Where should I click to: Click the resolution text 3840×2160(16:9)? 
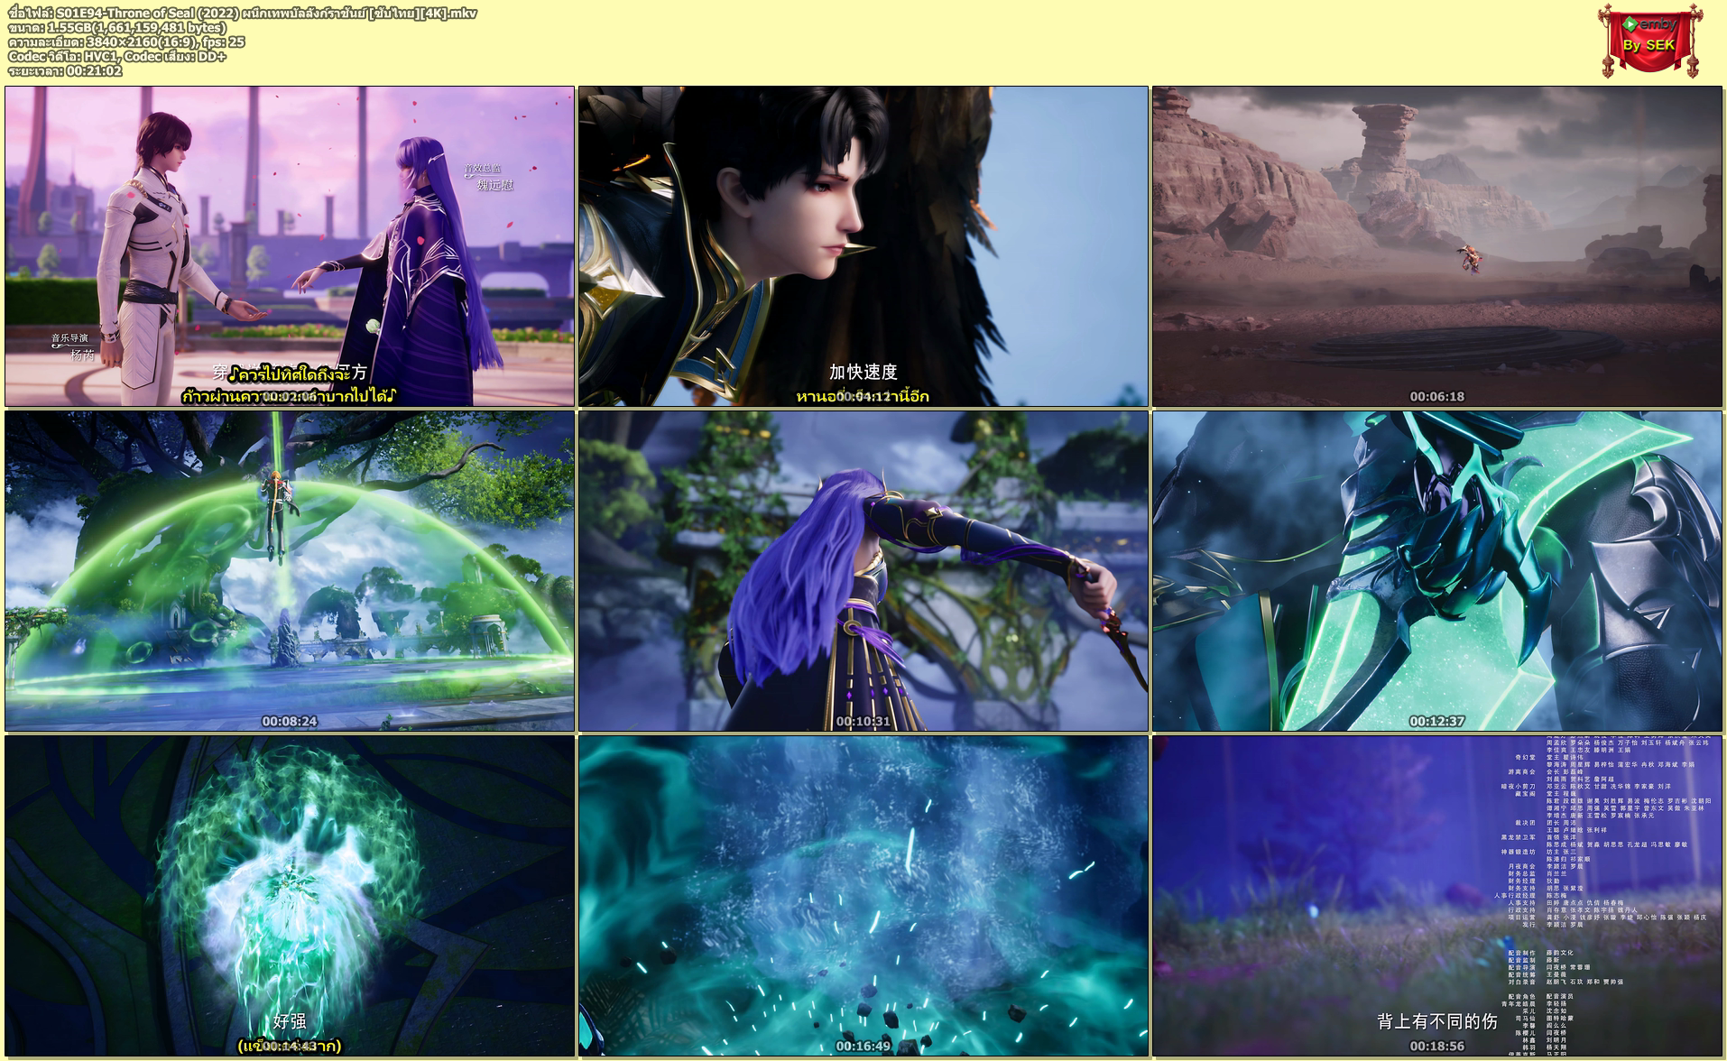126,42
